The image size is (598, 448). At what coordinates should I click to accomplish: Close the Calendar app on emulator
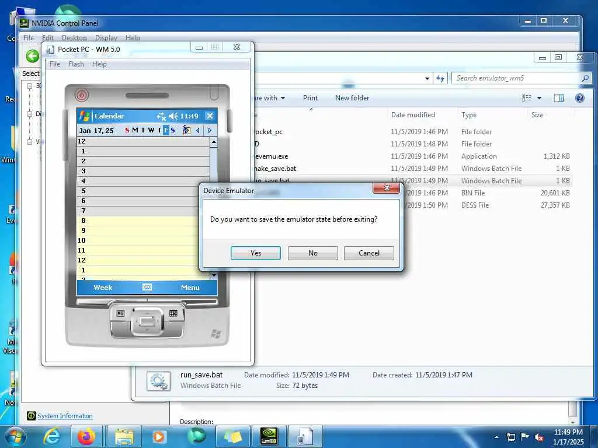(x=210, y=116)
